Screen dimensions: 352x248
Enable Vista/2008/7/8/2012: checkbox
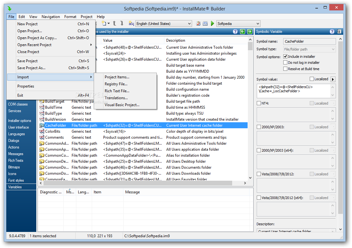pos(259,174)
